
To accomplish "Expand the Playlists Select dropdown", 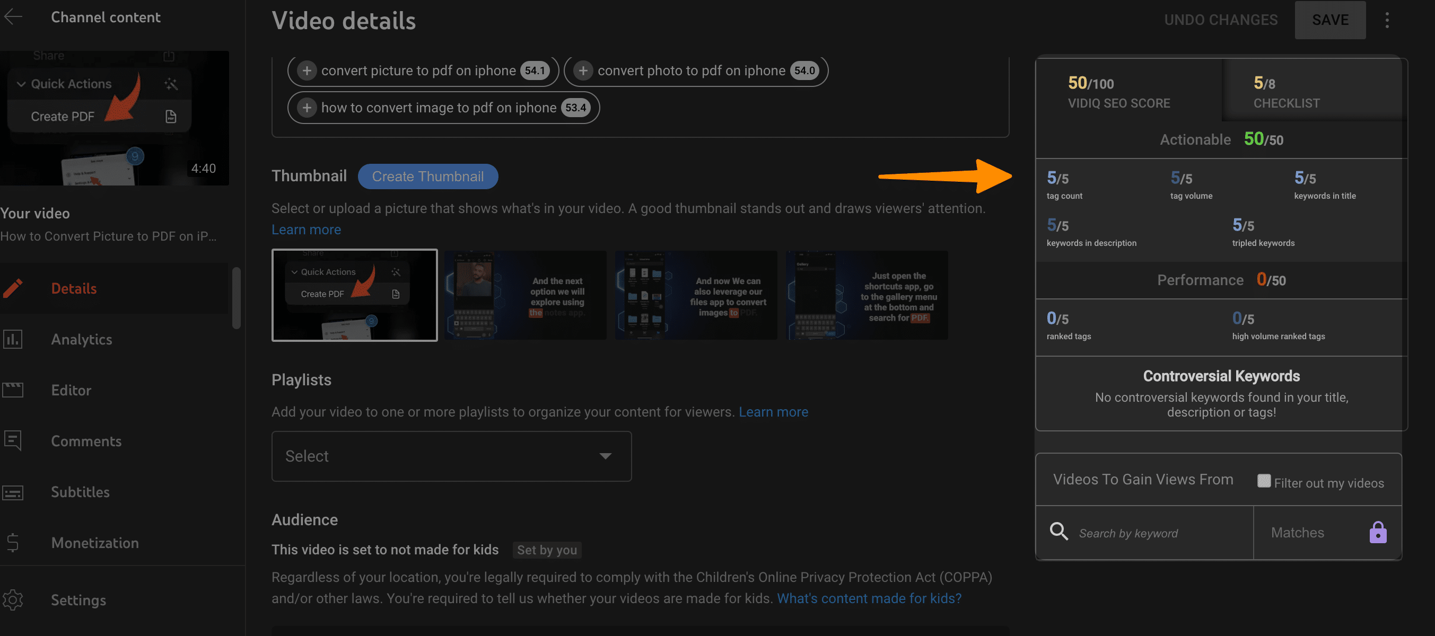I will [x=451, y=456].
